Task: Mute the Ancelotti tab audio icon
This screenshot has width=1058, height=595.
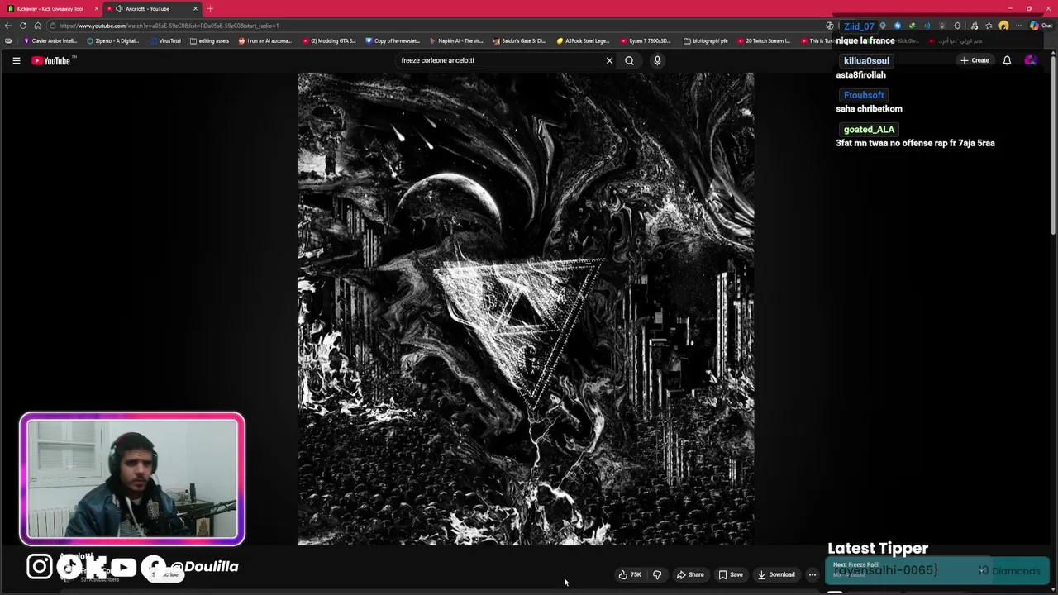Action: (x=120, y=8)
